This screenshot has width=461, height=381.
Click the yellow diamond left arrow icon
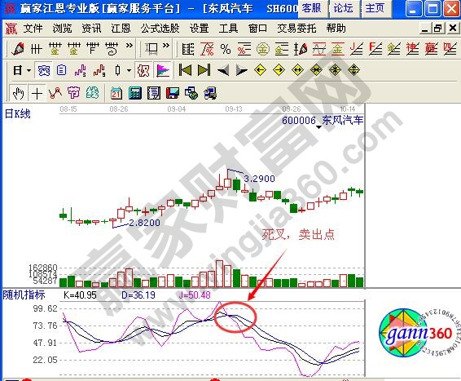(x=260, y=70)
